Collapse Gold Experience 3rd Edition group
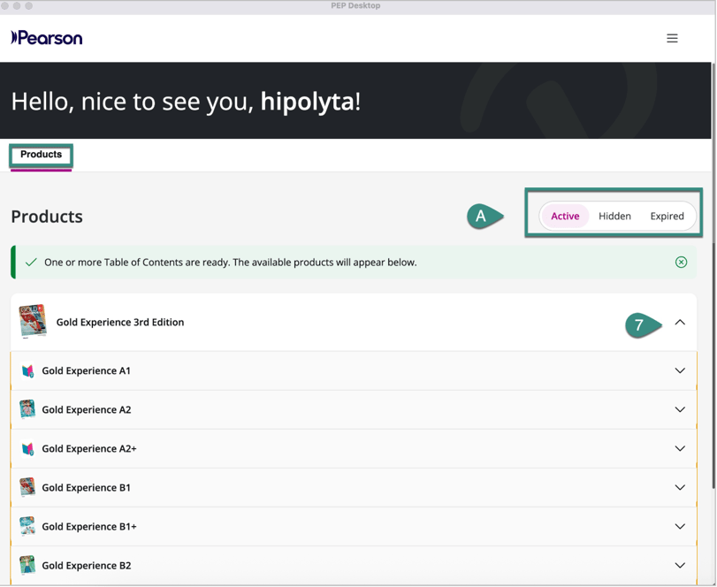The height and width of the screenshot is (587, 717). click(x=680, y=323)
